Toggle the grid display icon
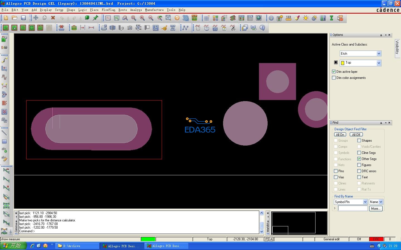This screenshot has width=401, height=250. coord(207,18)
